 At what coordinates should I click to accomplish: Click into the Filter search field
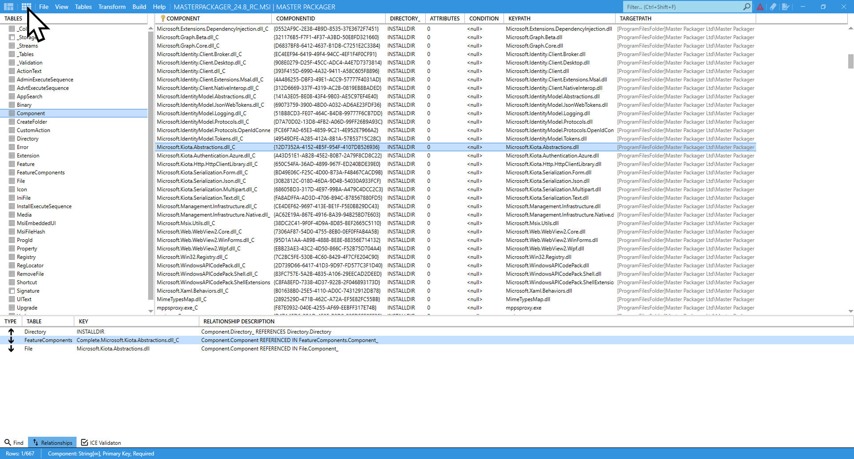coord(683,7)
